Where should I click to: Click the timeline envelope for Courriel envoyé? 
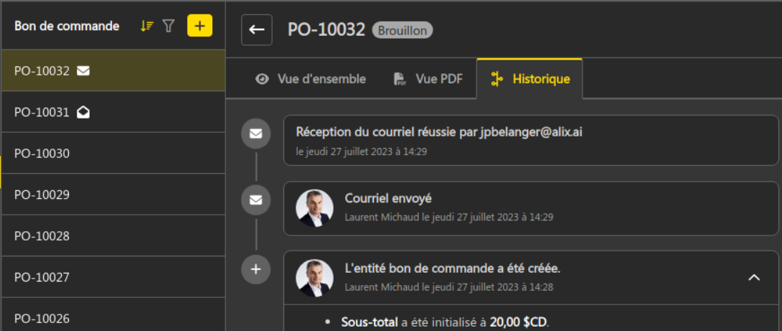click(256, 200)
